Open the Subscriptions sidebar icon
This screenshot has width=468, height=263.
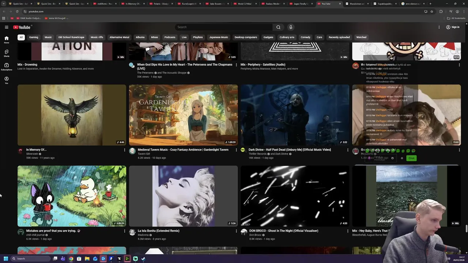pos(6,67)
